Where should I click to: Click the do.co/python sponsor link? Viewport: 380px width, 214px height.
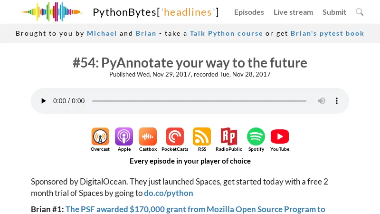point(169,193)
